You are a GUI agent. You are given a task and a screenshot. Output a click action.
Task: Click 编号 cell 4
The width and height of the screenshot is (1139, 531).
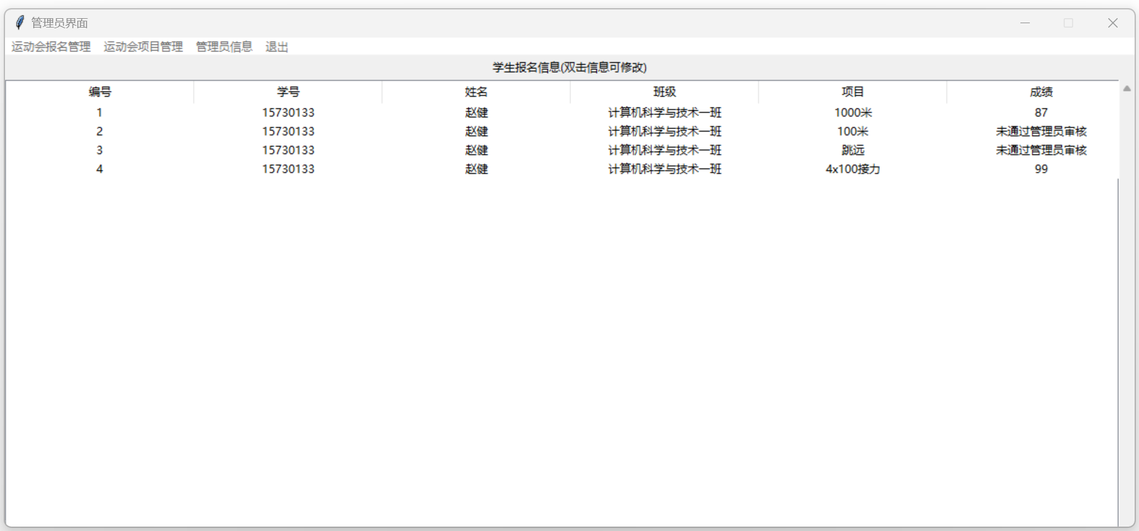(x=99, y=169)
